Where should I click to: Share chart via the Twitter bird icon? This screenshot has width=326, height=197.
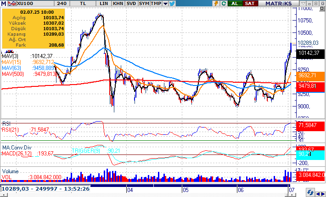172,3
